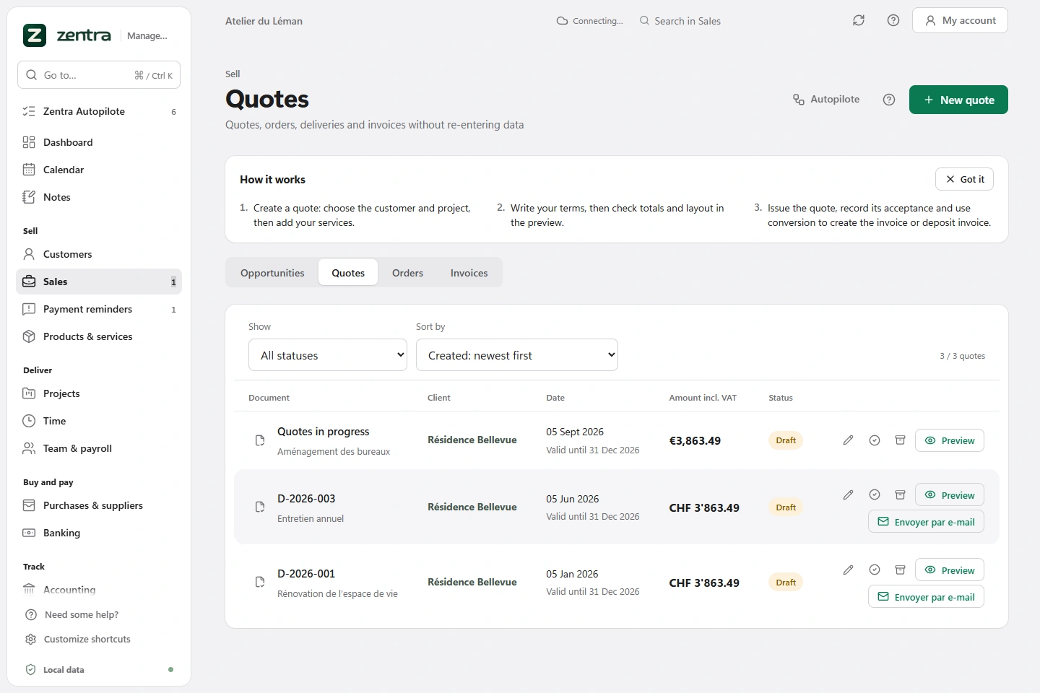Open the help icon beside My account
Image resolution: width=1040 pixels, height=693 pixels.
[893, 21]
